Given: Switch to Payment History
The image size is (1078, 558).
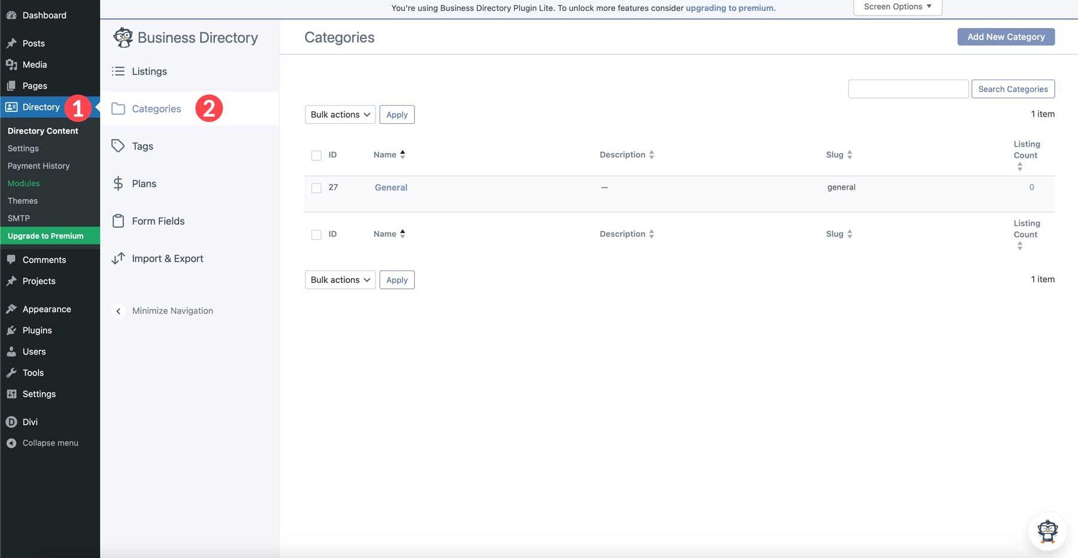Looking at the screenshot, I should 38,166.
